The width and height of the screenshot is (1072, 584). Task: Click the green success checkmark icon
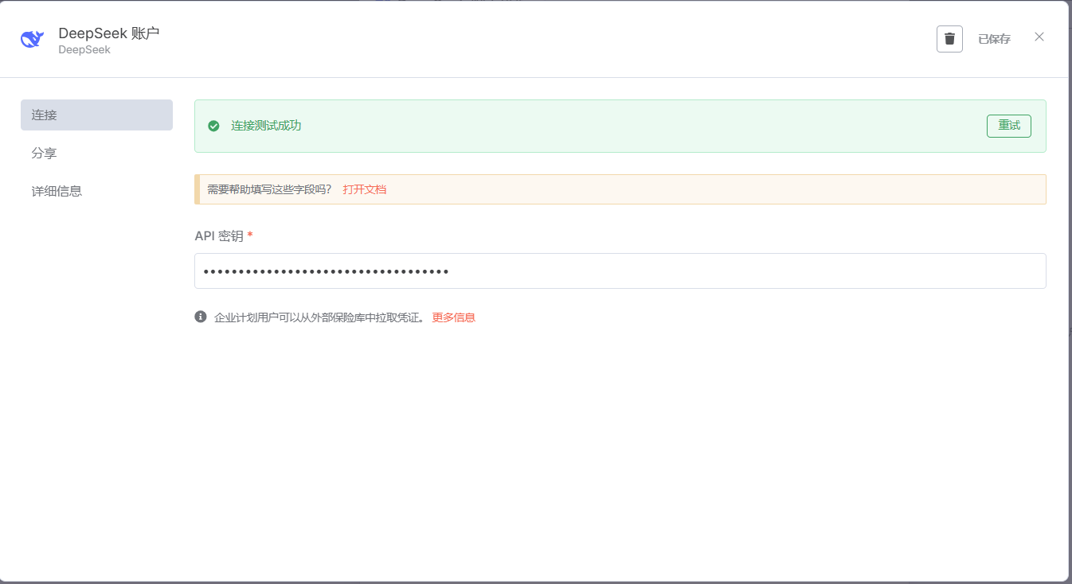tap(213, 126)
